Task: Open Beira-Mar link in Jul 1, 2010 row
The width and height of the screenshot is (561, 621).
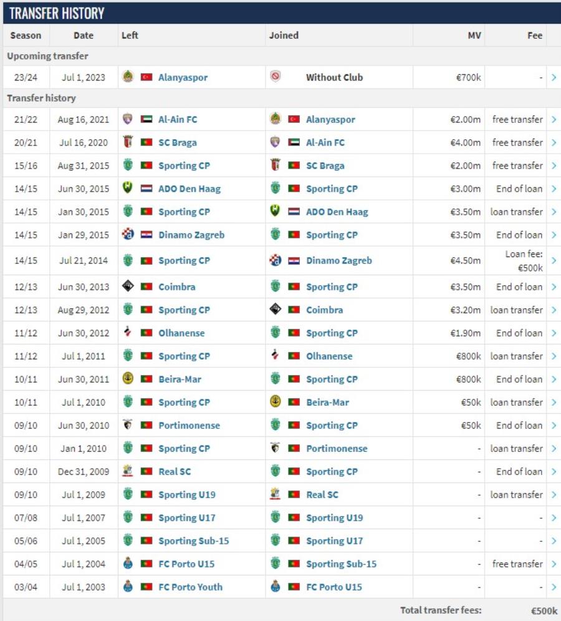Action: coord(328,403)
